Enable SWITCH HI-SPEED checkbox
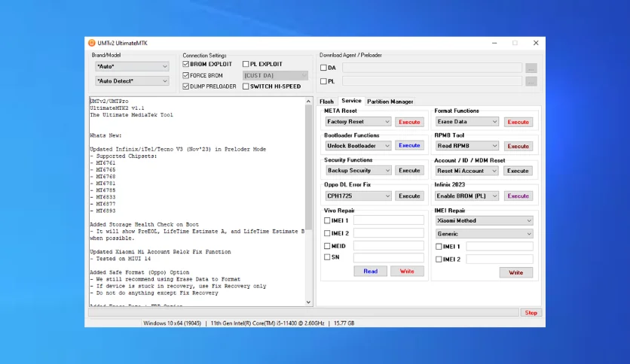 [x=246, y=86]
